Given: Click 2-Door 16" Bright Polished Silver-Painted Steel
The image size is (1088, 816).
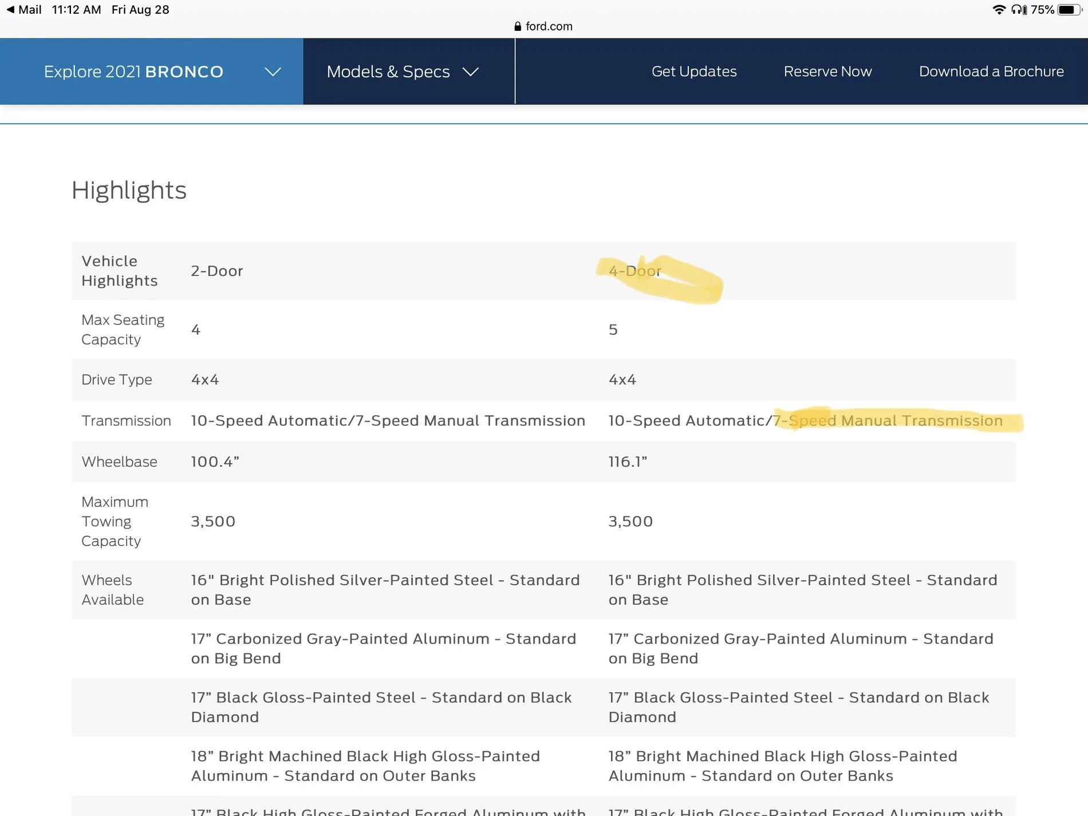Looking at the screenshot, I should pyautogui.click(x=385, y=590).
